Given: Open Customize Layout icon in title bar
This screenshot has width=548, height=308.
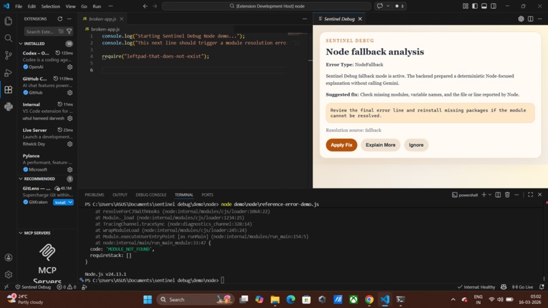Looking at the screenshot, I should (465, 6).
